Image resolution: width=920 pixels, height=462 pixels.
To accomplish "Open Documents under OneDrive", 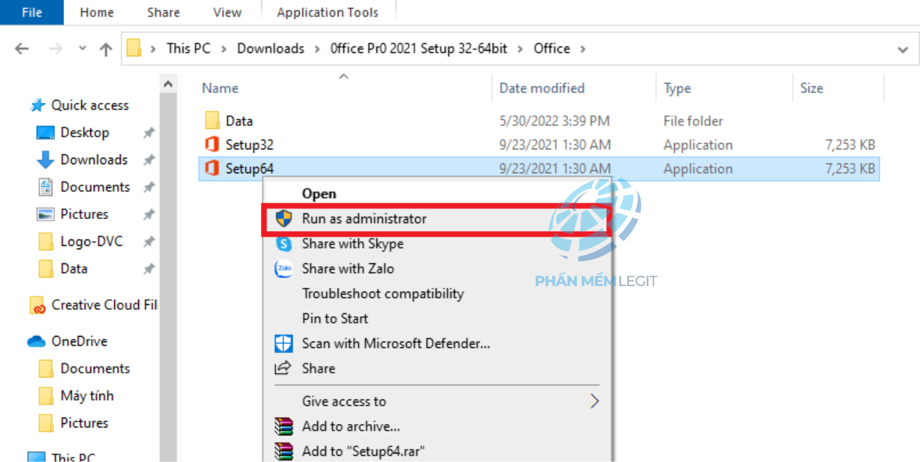I will (95, 369).
